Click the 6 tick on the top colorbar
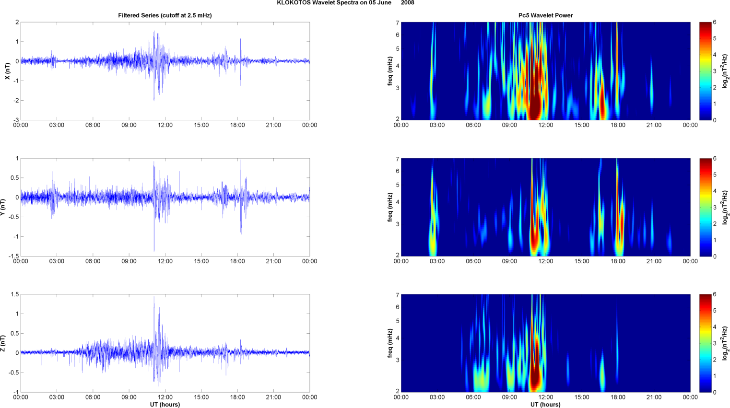 point(715,23)
